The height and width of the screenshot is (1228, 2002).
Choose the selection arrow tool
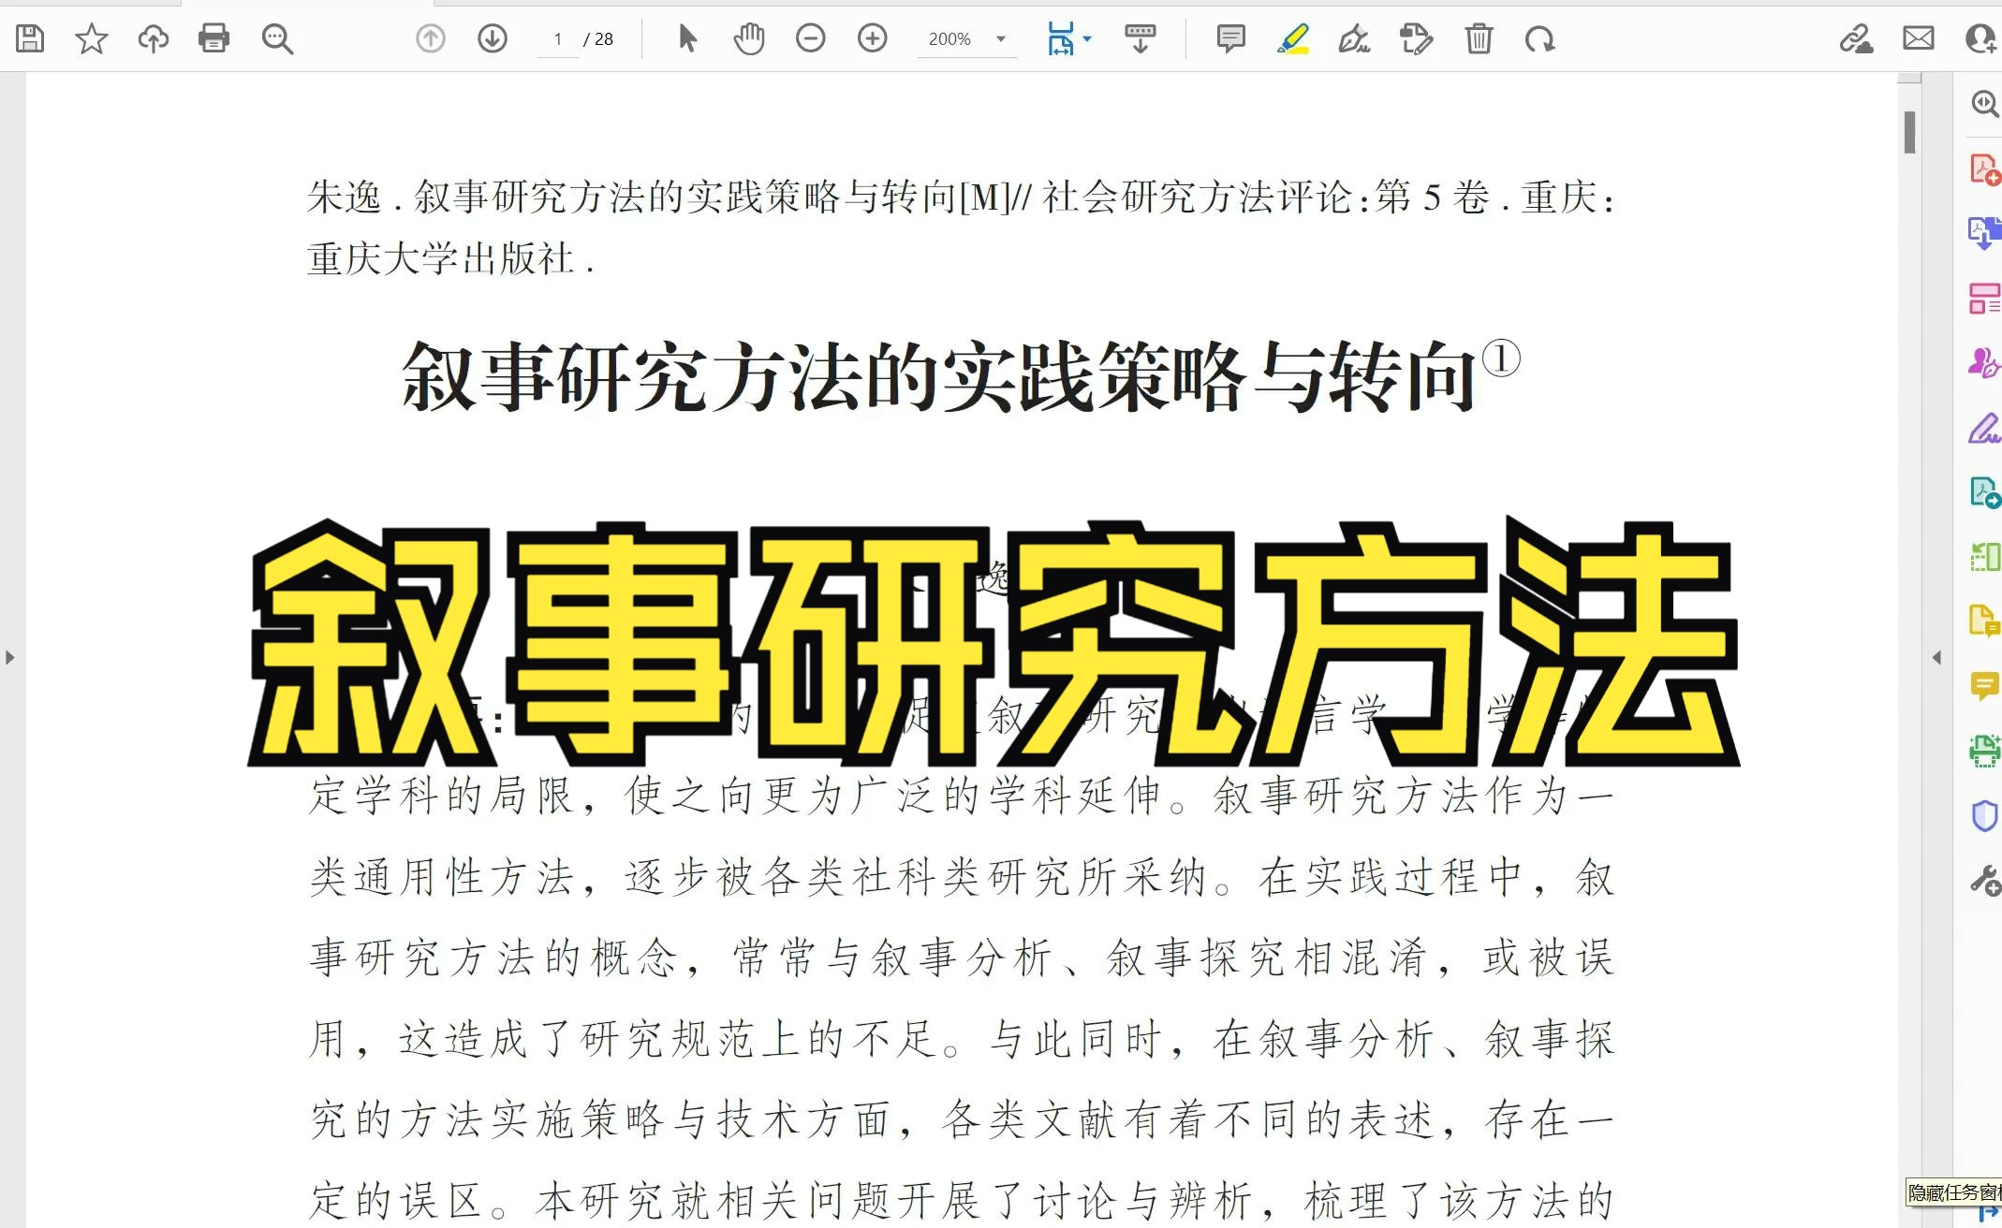point(687,38)
